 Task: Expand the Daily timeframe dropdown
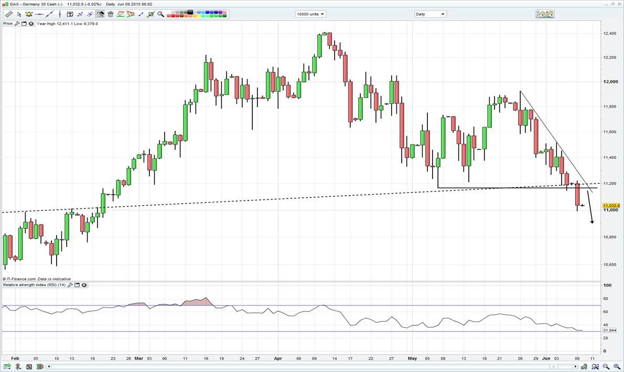tap(430, 14)
